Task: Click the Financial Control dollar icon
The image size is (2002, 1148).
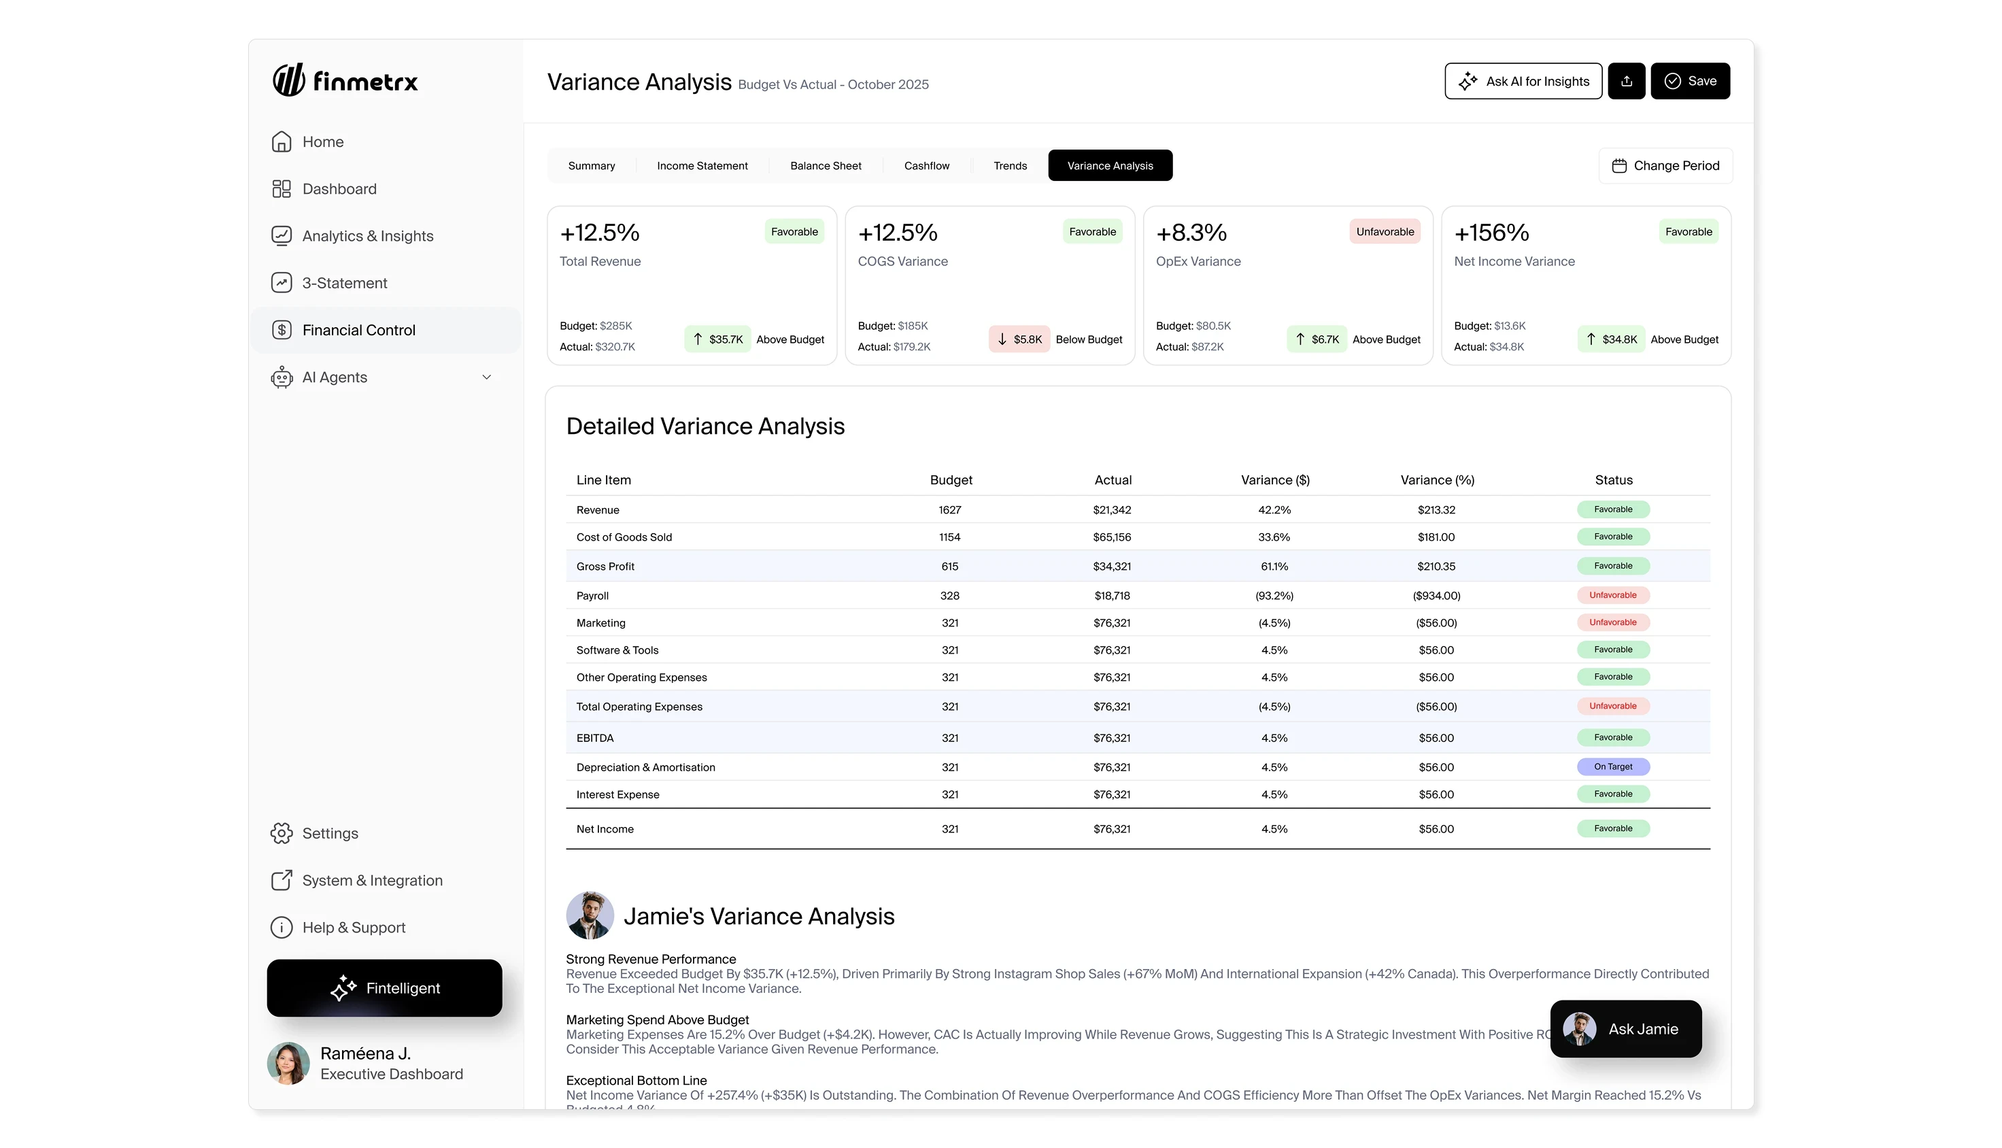Action: (282, 331)
